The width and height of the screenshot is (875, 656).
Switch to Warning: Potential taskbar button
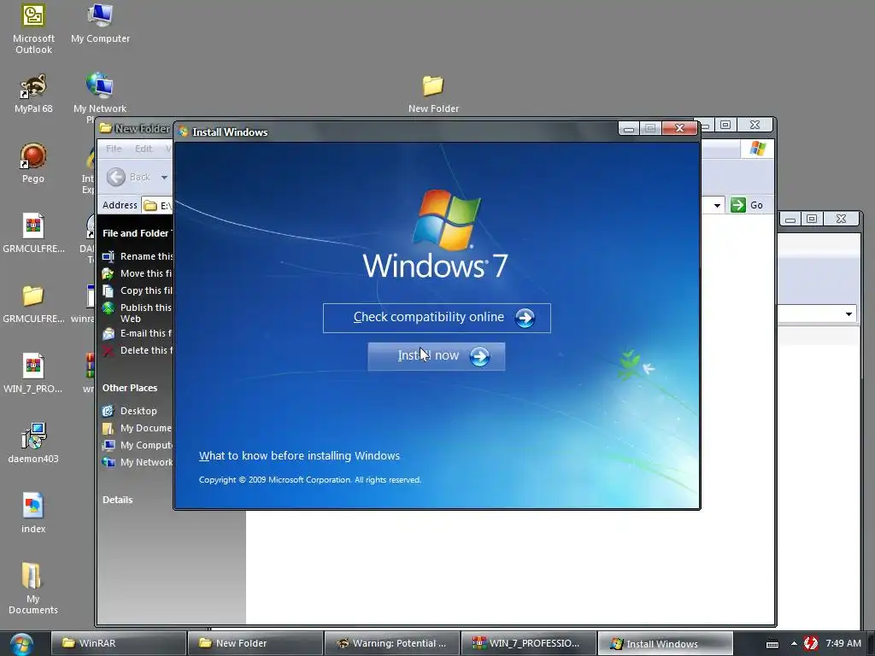point(391,643)
